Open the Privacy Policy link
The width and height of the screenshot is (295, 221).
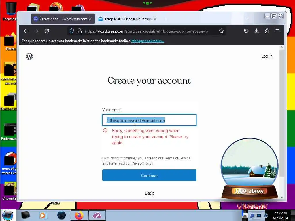tap(142, 163)
